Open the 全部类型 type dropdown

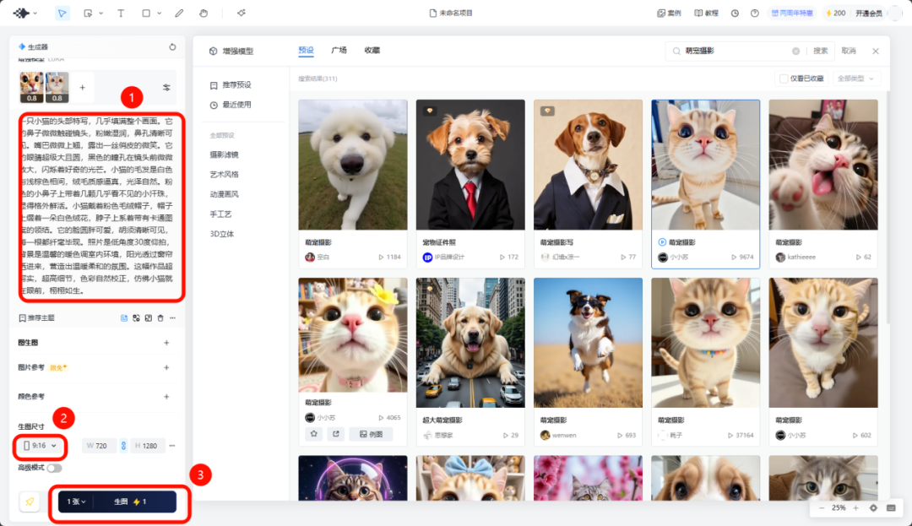(x=856, y=79)
